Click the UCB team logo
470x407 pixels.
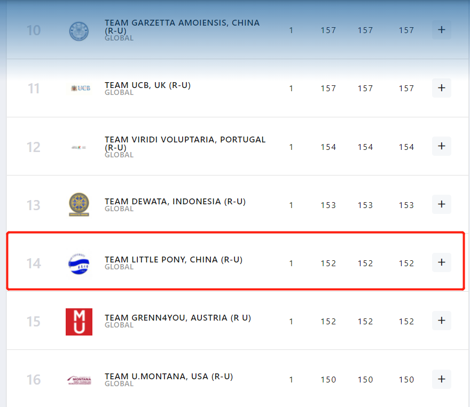79,88
